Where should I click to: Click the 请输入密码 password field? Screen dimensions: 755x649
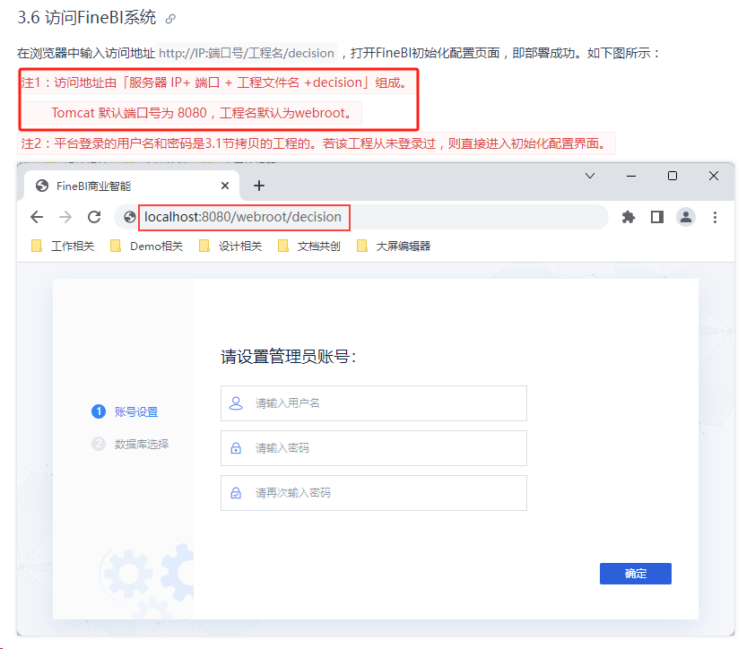(374, 448)
